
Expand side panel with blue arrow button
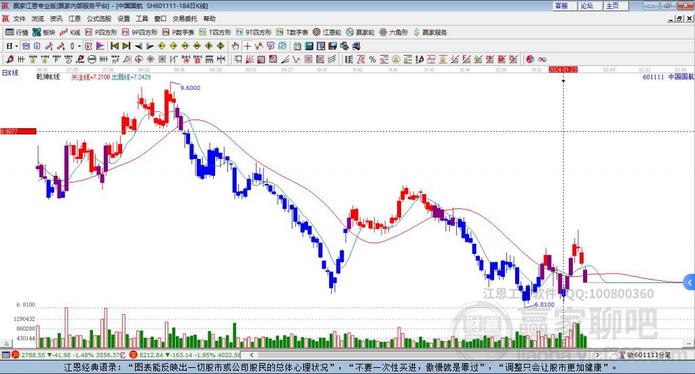pyautogui.click(x=690, y=282)
